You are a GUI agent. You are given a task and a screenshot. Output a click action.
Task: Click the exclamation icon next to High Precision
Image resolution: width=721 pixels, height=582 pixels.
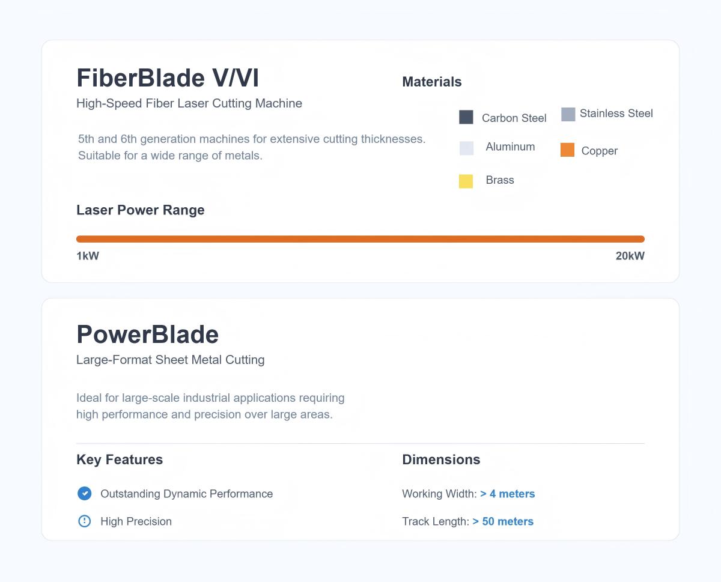pos(85,521)
